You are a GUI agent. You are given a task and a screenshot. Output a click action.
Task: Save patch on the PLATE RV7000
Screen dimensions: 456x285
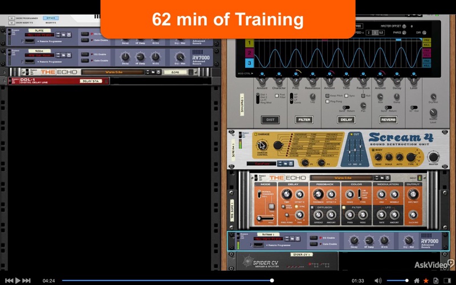point(69,35)
